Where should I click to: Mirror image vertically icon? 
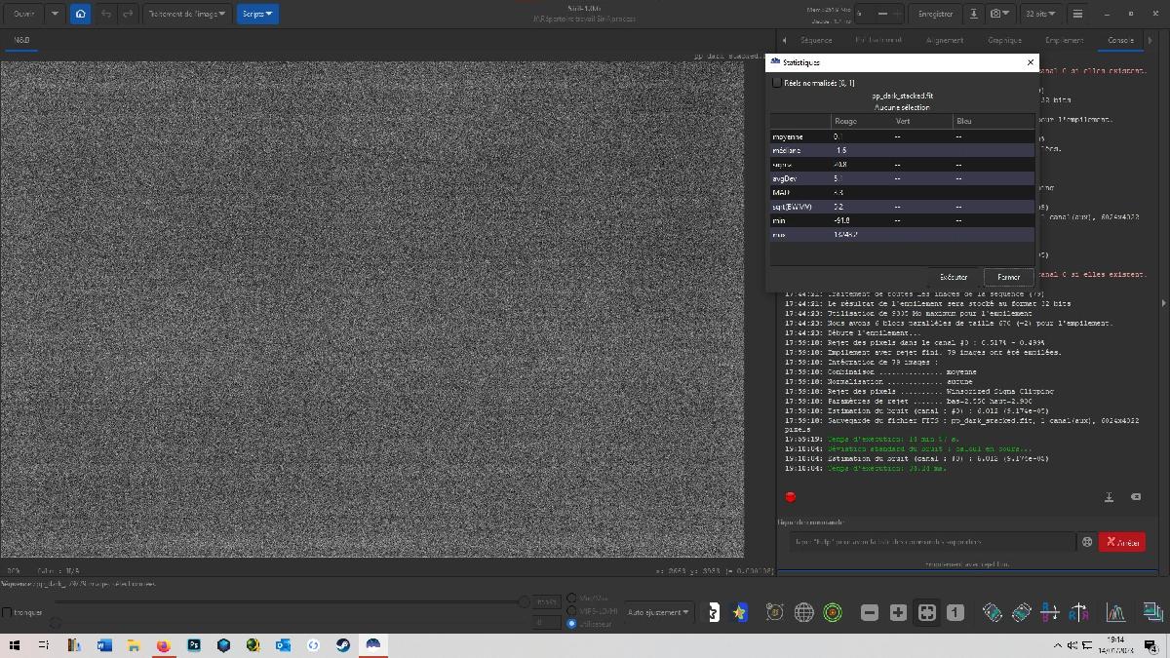pyautogui.click(x=1078, y=612)
